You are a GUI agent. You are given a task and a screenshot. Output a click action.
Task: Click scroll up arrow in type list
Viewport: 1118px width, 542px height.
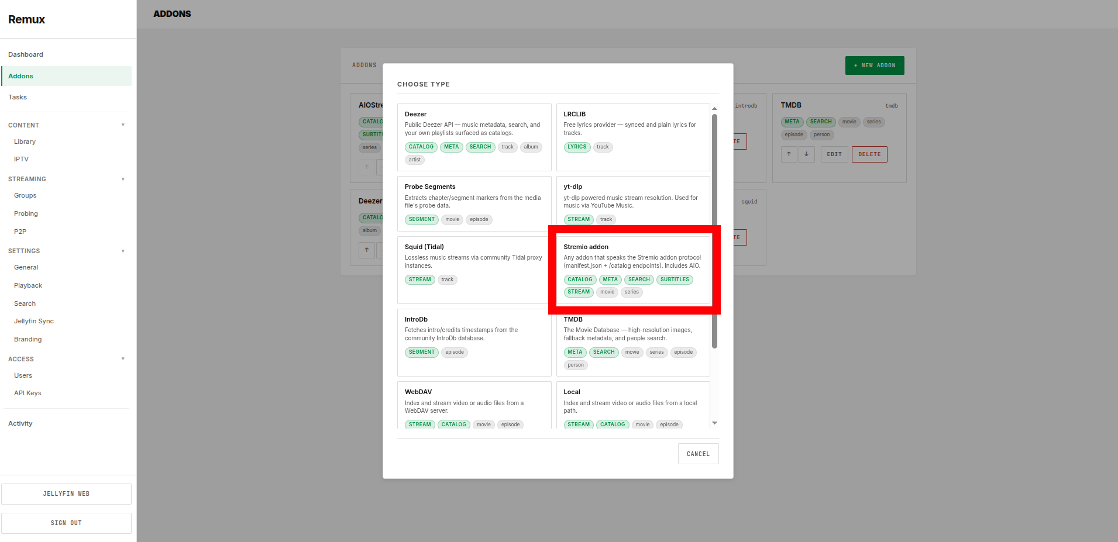pos(714,108)
